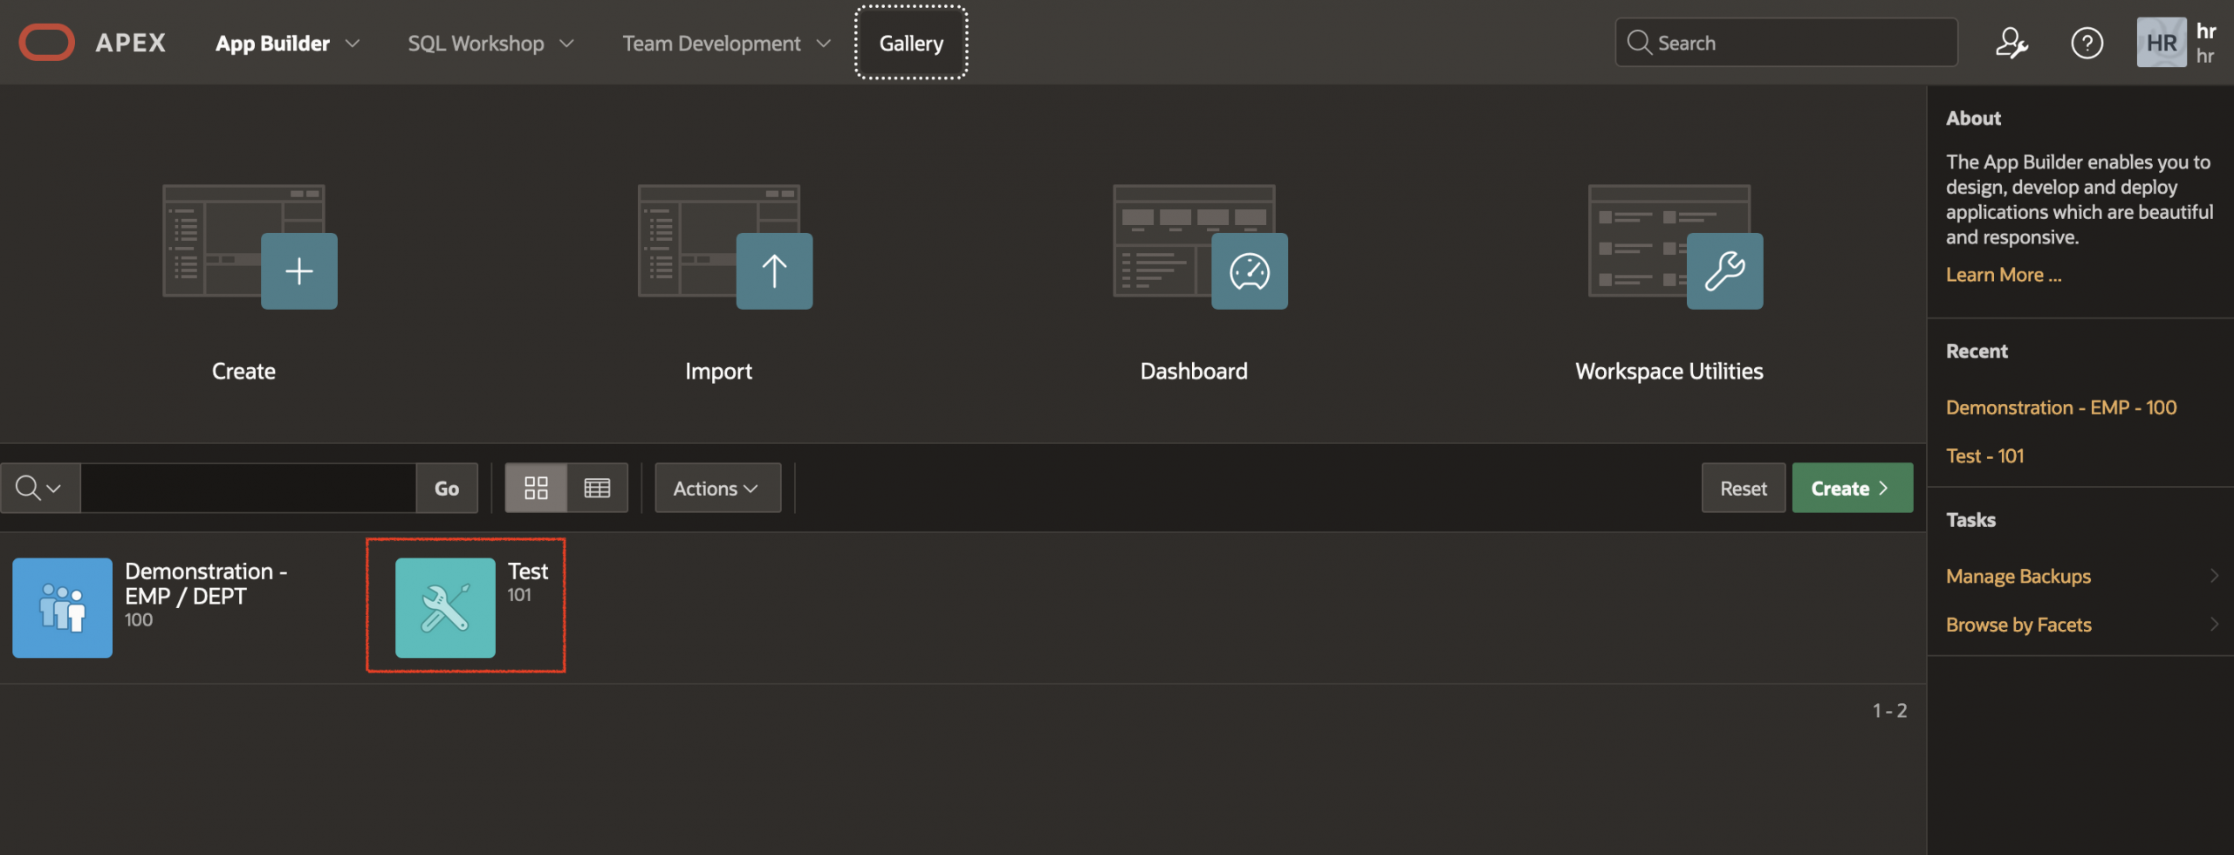Expand the SQL Workshop dropdown
2234x855 pixels.
point(490,43)
